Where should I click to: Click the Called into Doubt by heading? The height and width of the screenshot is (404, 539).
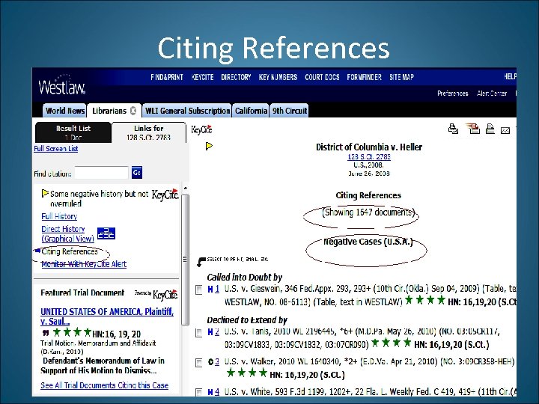click(244, 278)
